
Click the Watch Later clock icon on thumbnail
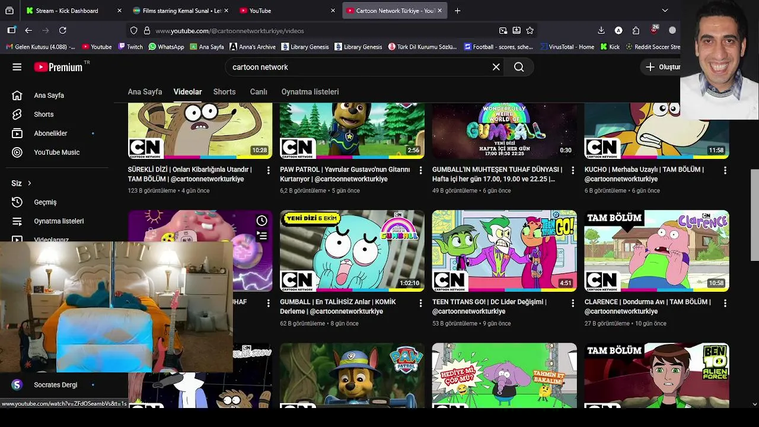point(261,221)
